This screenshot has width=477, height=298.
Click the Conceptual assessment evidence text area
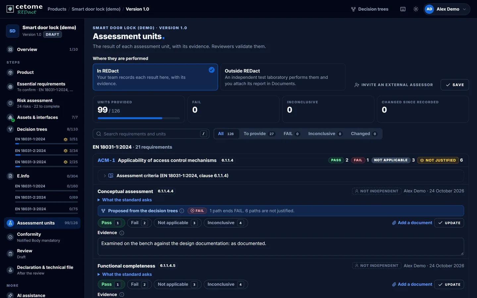click(x=281, y=247)
